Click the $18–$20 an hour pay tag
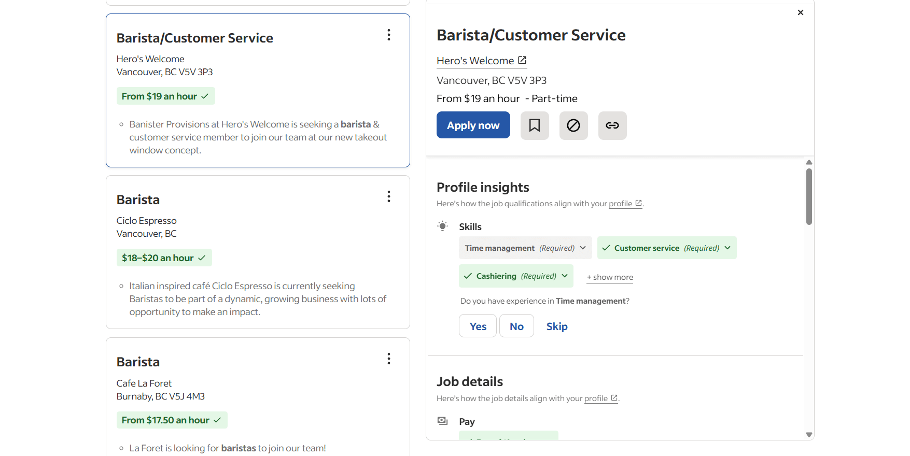 (x=164, y=258)
